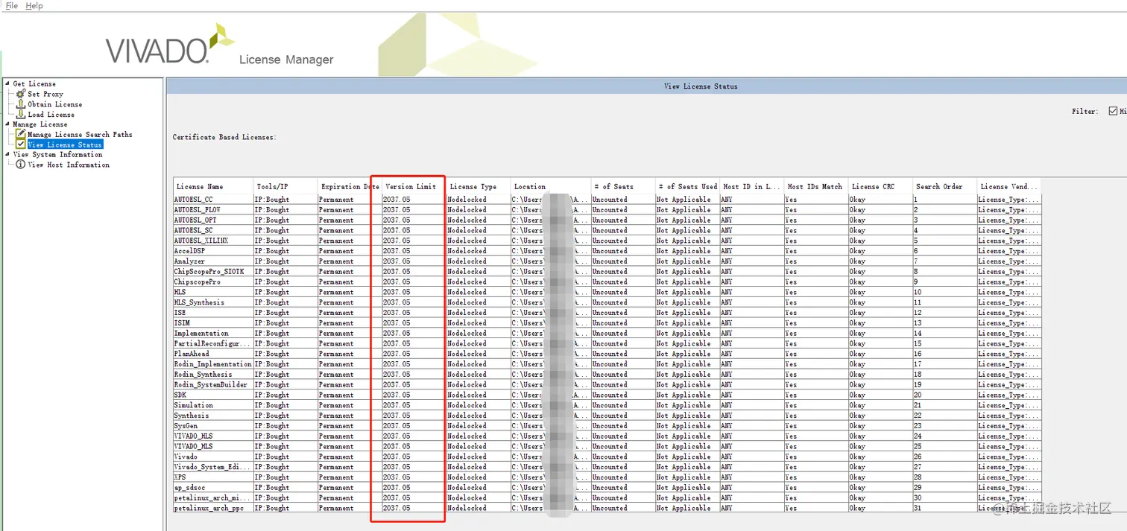Click the Obtain License upload-arrow icon

(21, 104)
